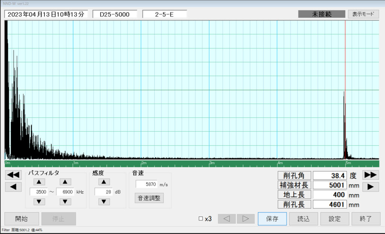Click the 終了 exit button
Screen dimensions: 385x234
pos(366,219)
